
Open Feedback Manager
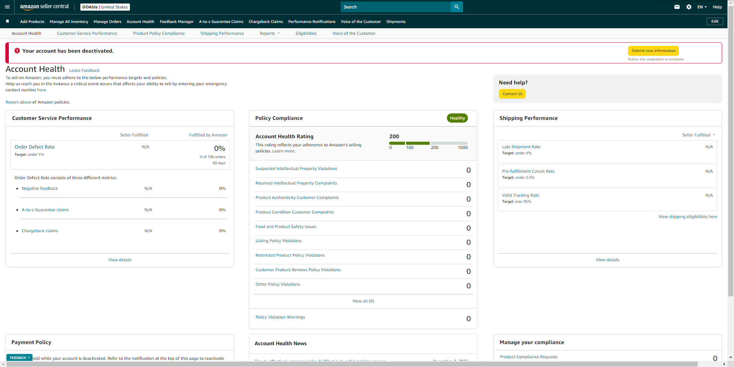177,22
